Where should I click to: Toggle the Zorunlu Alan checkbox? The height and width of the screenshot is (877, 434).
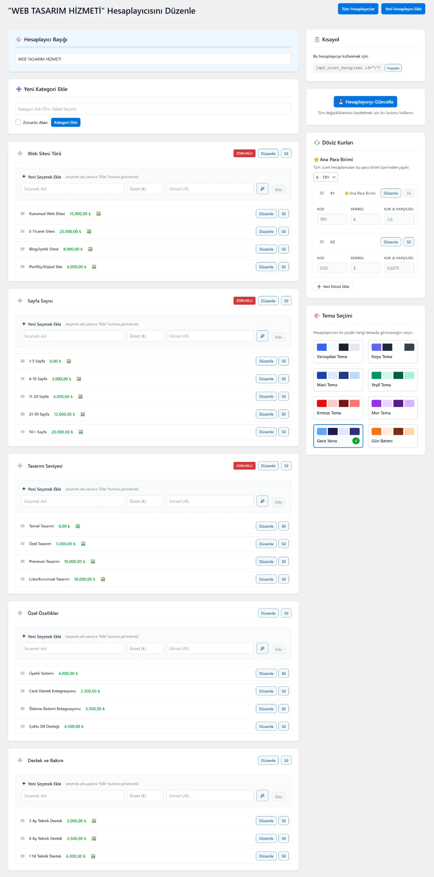[x=18, y=122]
